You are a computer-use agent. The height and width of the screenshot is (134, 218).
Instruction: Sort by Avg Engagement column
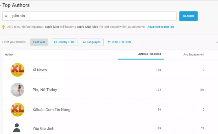coord(194,54)
